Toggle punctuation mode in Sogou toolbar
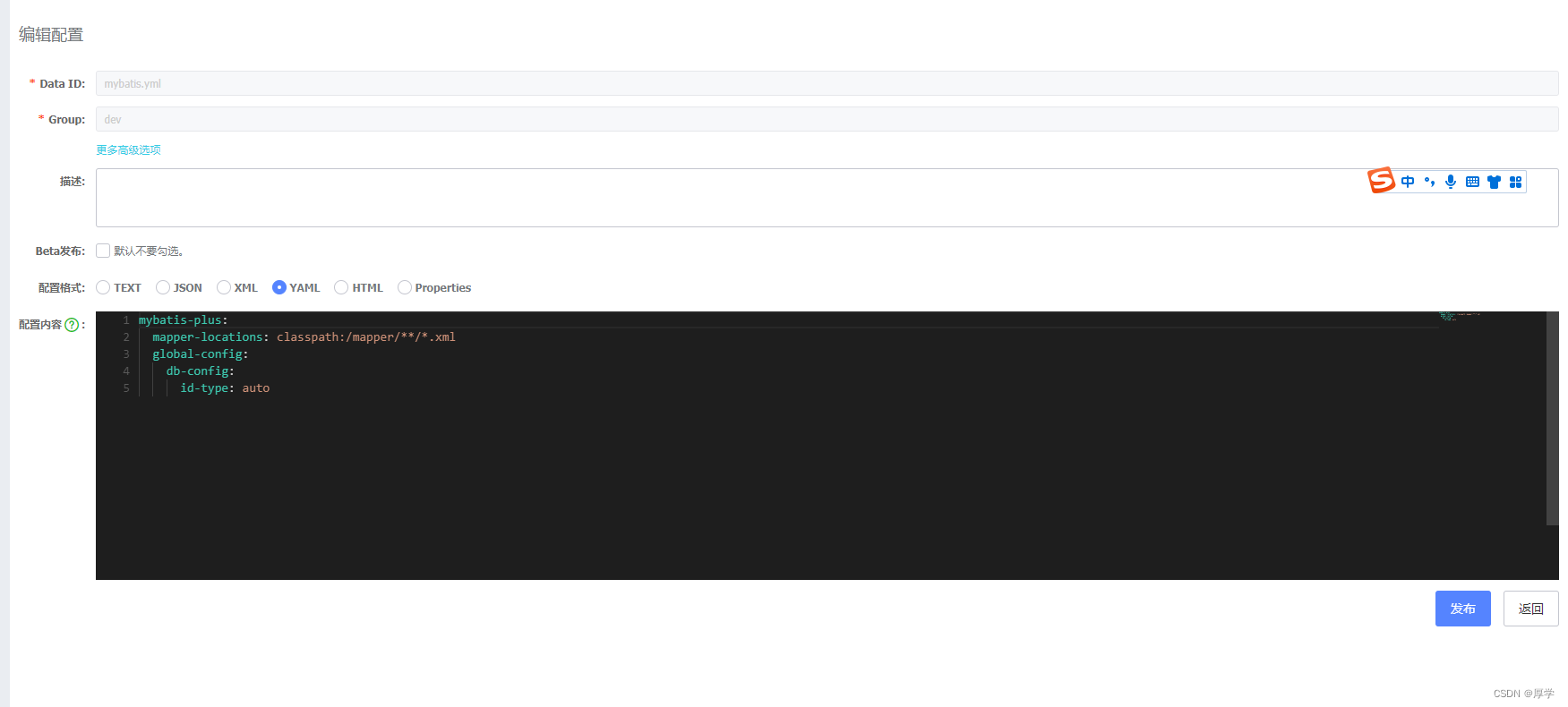The image size is (1568, 707). 1429,182
